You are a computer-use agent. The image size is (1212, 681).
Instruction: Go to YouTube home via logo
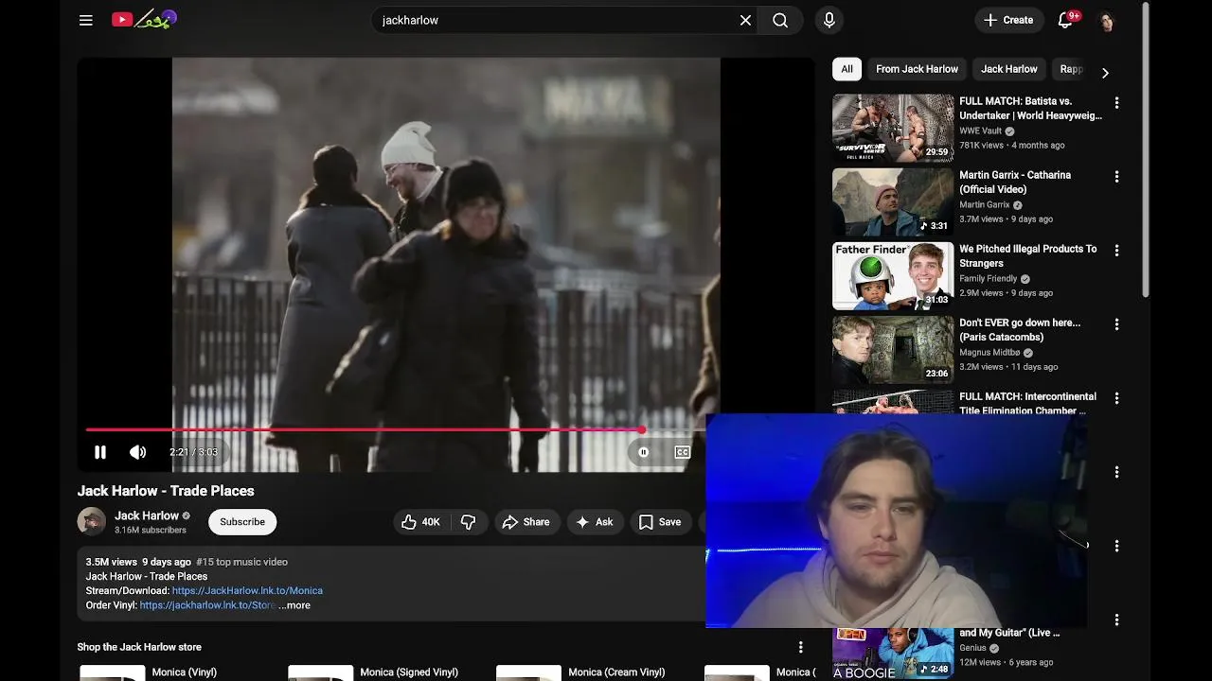(x=144, y=19)
